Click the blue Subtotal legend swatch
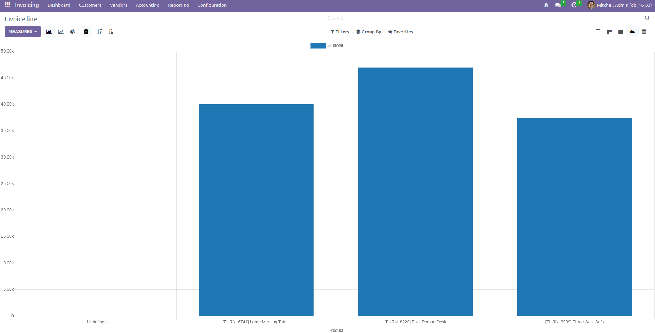The width and height of the screenshot is (655, 333). pos(318,45)
